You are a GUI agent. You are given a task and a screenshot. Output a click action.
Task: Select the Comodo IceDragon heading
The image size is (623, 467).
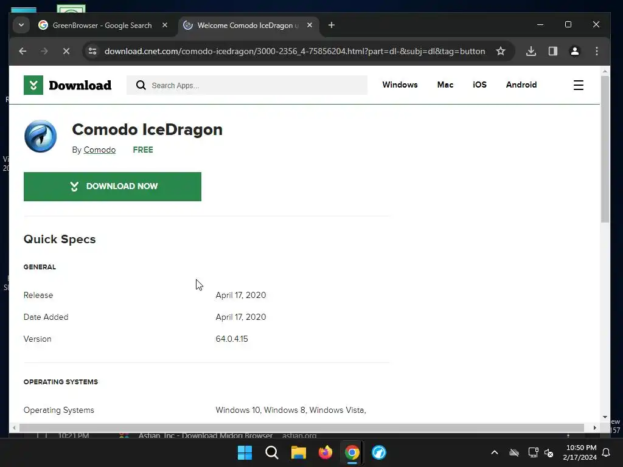(147, 130)
